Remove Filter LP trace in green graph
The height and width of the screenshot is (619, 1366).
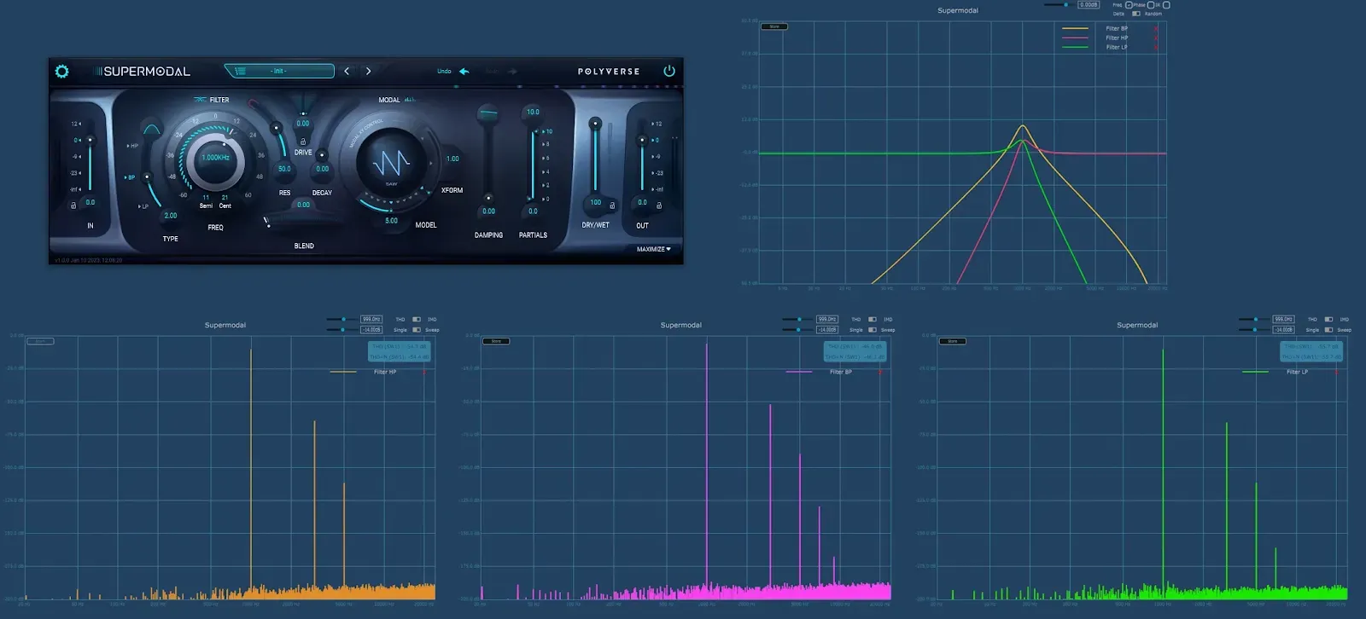pyautogui.click(x=1337, y=373)
